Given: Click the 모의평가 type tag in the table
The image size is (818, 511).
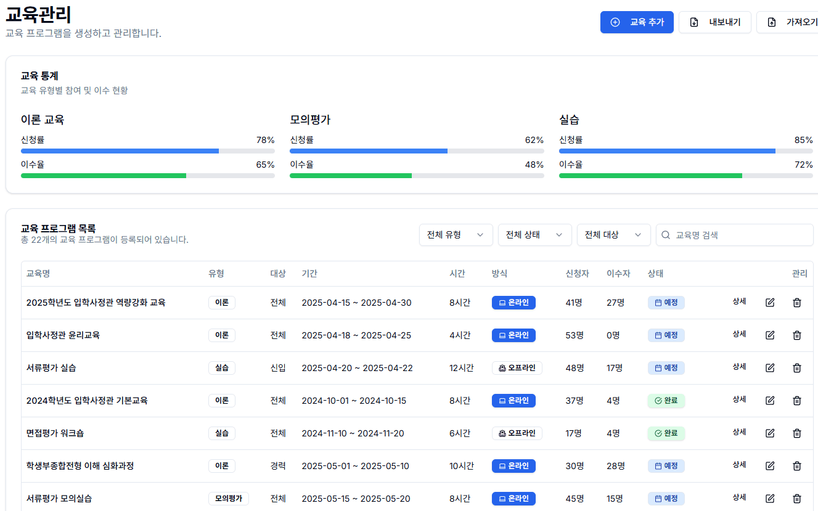Looking at the screenshot, I should point(229,499).
